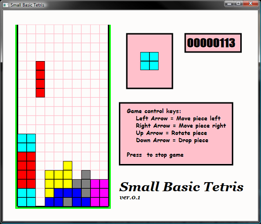This screenshot has height=224, width=261.
Task: Click the cyan square next-piece preview
Action: click(x=149, y=61)
